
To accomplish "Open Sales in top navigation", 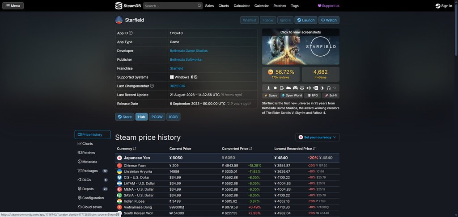I will point(209,6).
